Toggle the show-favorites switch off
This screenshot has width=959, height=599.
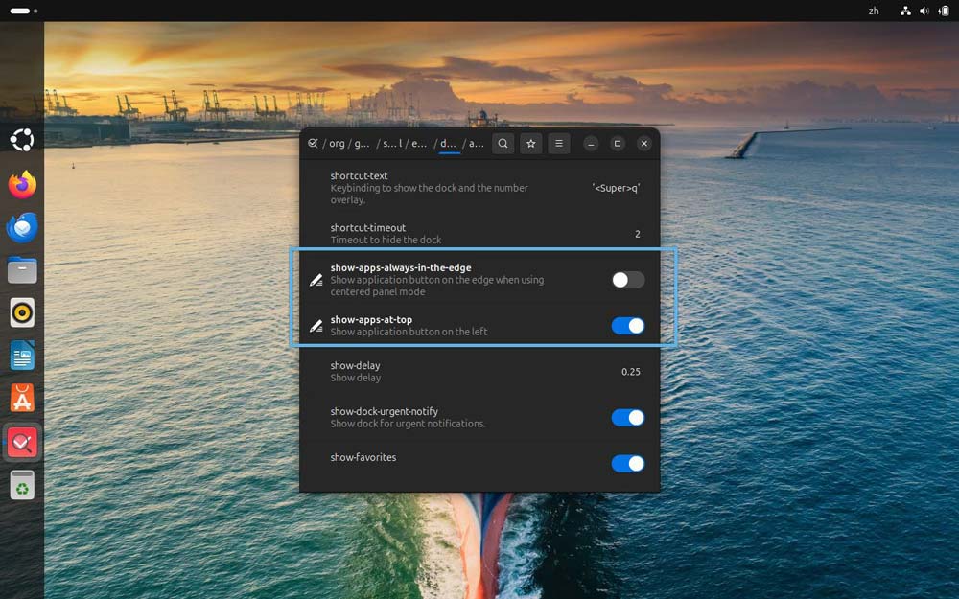coord(627,464)
